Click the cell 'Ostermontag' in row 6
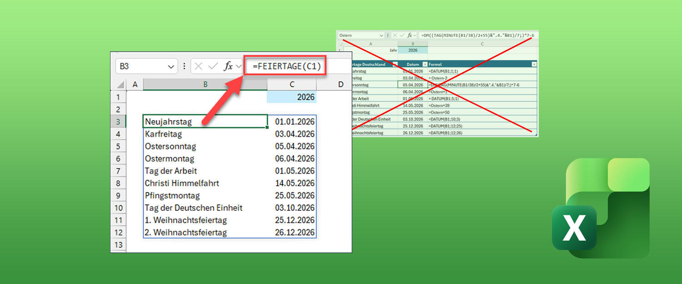The height and width of the screenshot is (284, 682). point(206,159)
